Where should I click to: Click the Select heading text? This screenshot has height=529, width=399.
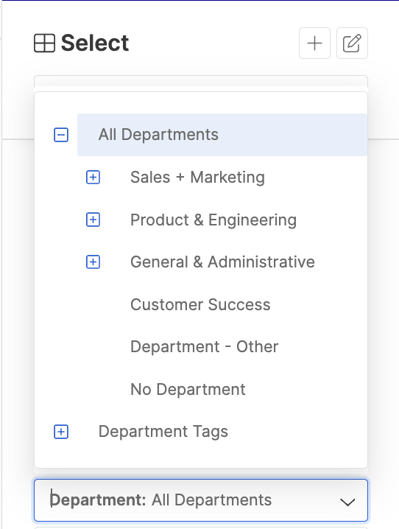[x=95, y=43]
